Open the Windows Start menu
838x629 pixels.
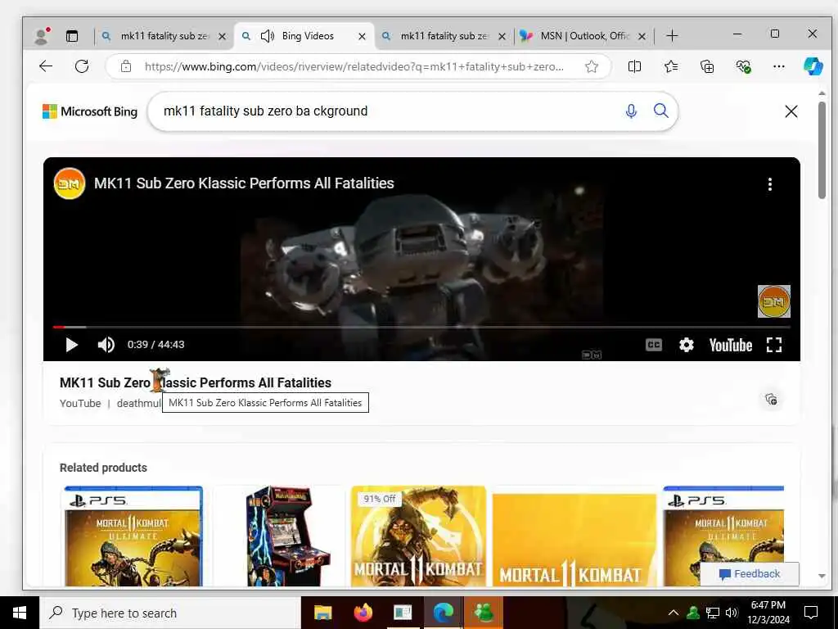click(x=20, y=613)
